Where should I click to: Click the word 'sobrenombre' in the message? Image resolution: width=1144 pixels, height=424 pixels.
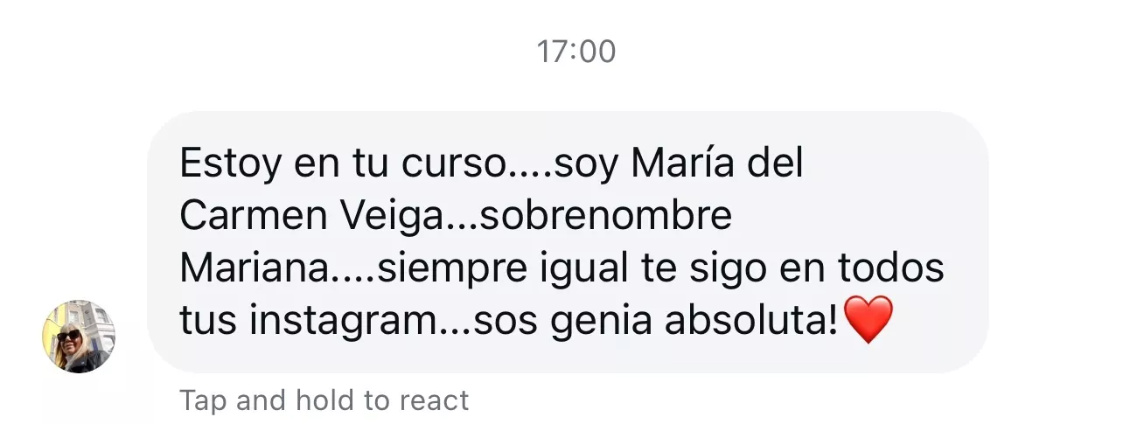pyautogui.click(x=605, y=217)
